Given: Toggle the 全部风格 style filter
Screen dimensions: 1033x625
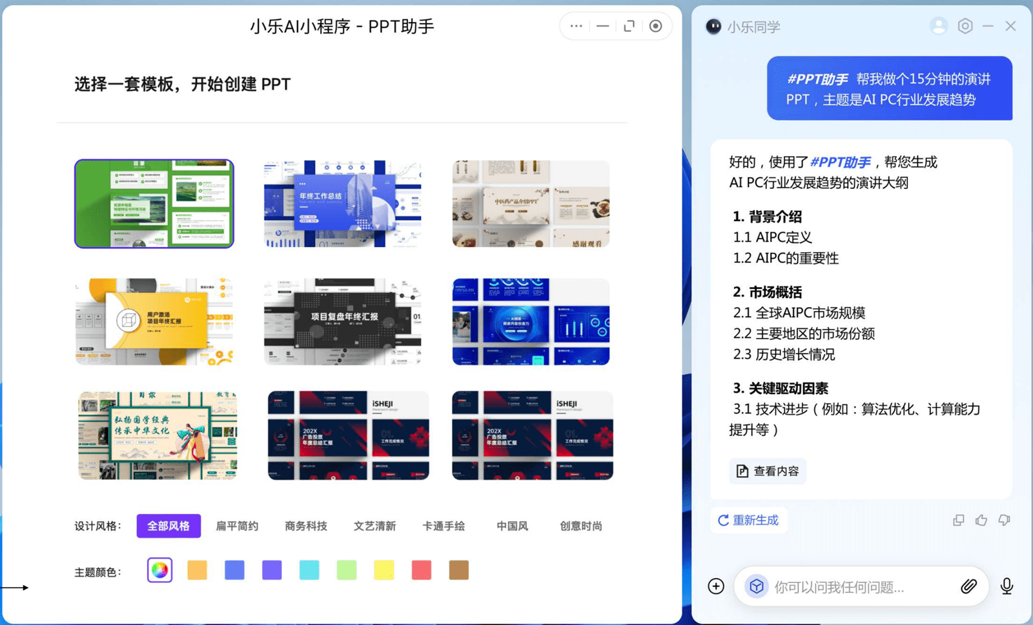Looking at the screenshot, I should pos(169,526).
